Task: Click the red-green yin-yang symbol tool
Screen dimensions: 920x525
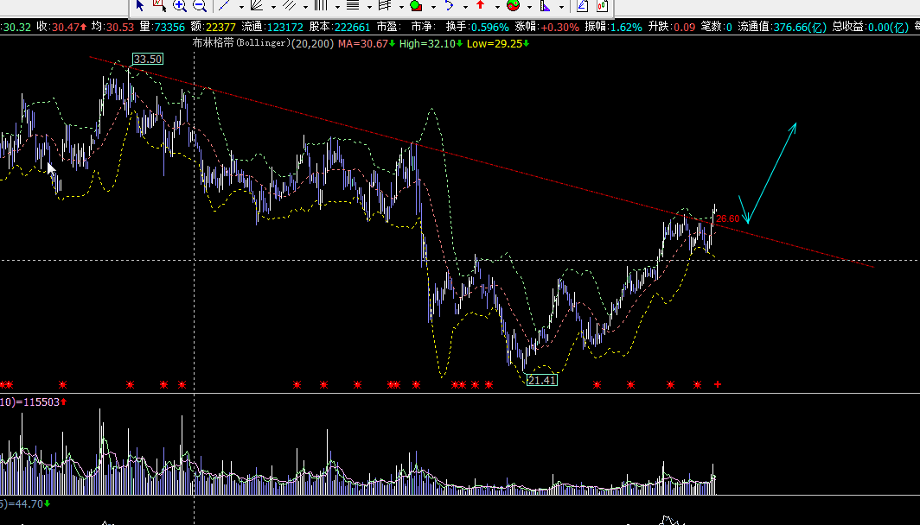Action: pos(513,6)
